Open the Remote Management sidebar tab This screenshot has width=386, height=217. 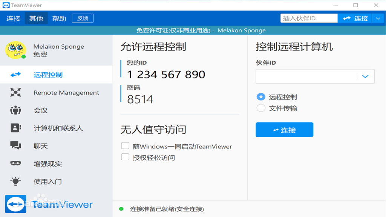click(x=56, y=93)
